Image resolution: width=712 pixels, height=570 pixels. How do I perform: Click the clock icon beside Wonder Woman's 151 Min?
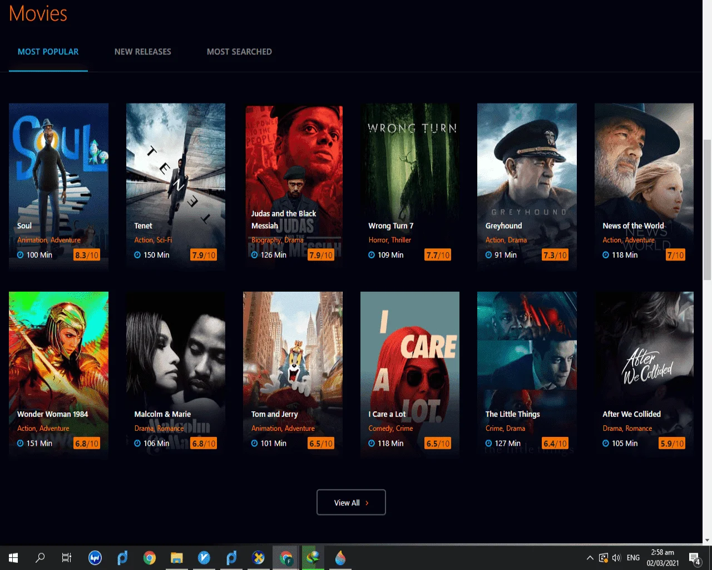click(x=21, y=444)
